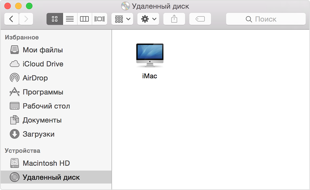
Task: Click the Share toolbar button
Action: click(174, 19)
